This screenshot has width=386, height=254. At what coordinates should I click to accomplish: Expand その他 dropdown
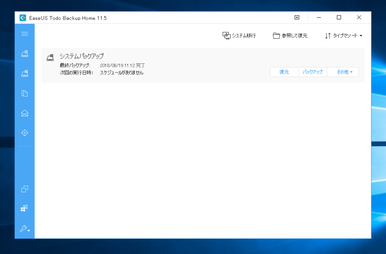pyautogui.click(x=343, y=72)
